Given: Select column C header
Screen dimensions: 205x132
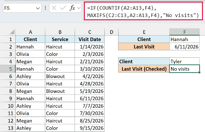Looking at the screenshot, I should [90, 32].
